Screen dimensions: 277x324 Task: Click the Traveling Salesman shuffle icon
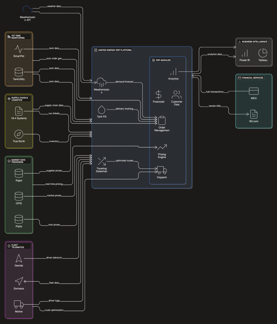point(102,161)
